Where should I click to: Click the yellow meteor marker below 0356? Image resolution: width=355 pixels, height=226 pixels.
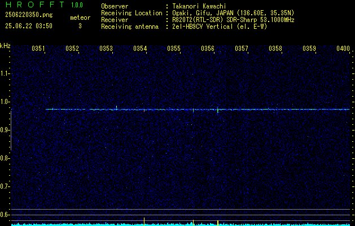218,223
